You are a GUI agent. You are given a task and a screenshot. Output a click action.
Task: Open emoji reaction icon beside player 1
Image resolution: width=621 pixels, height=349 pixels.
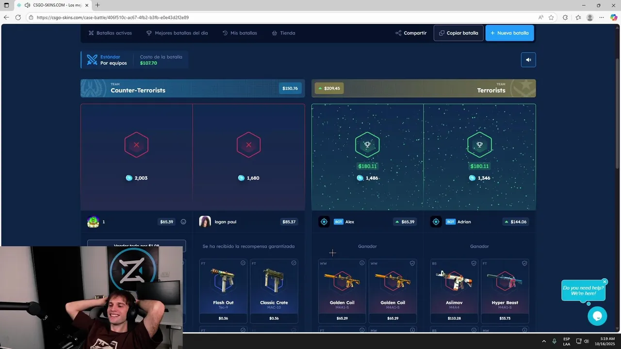pyautogui.click(x=183, y=222)
